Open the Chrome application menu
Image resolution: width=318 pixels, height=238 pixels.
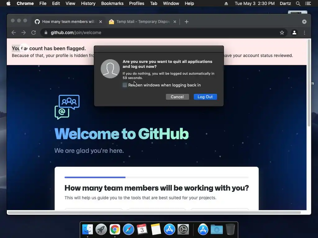tap(25, 3)
